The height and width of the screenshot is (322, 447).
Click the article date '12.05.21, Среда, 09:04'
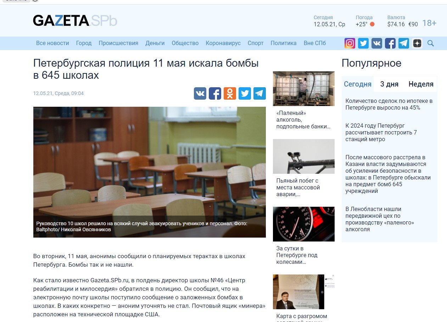[x=58, y=93]
